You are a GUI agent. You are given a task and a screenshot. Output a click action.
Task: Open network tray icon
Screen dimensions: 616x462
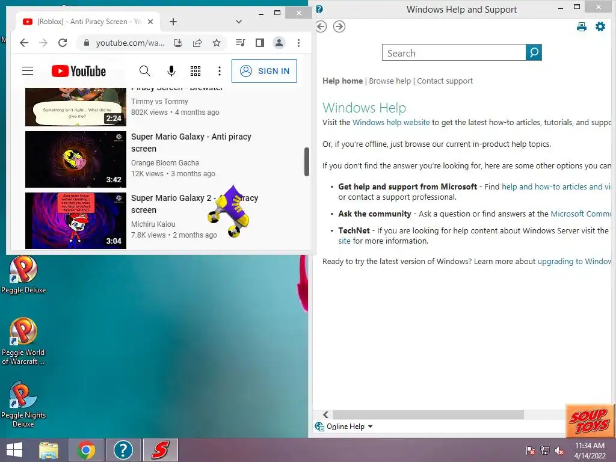point(545,451)
